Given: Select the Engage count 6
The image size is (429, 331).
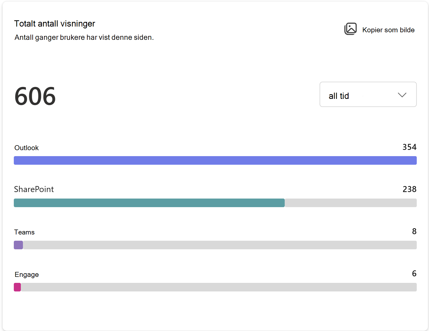Looking at the screenshot, I should pyautogui.click(x=414, y=273).
